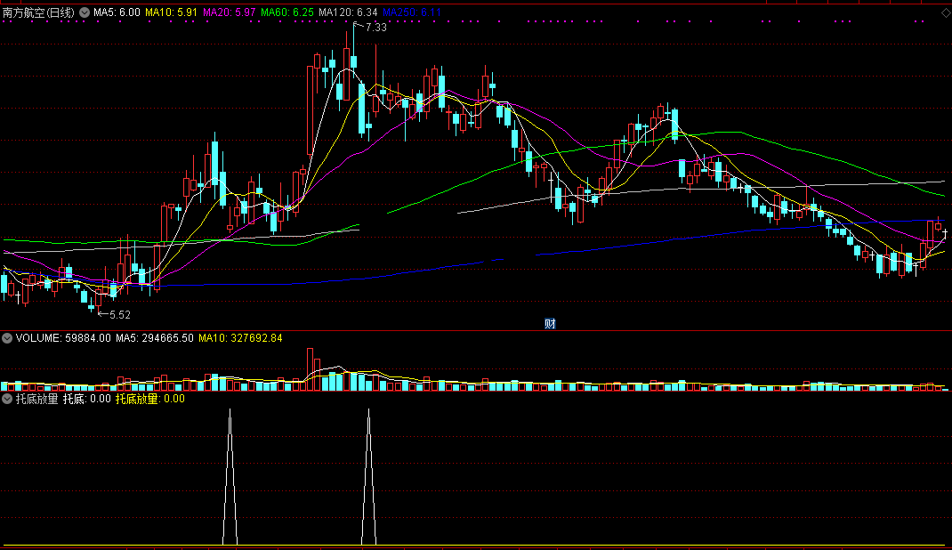Click the 7.33 high price label
Image resolution: width=952 pixels, height=550 pixels.
pos(375,28)
